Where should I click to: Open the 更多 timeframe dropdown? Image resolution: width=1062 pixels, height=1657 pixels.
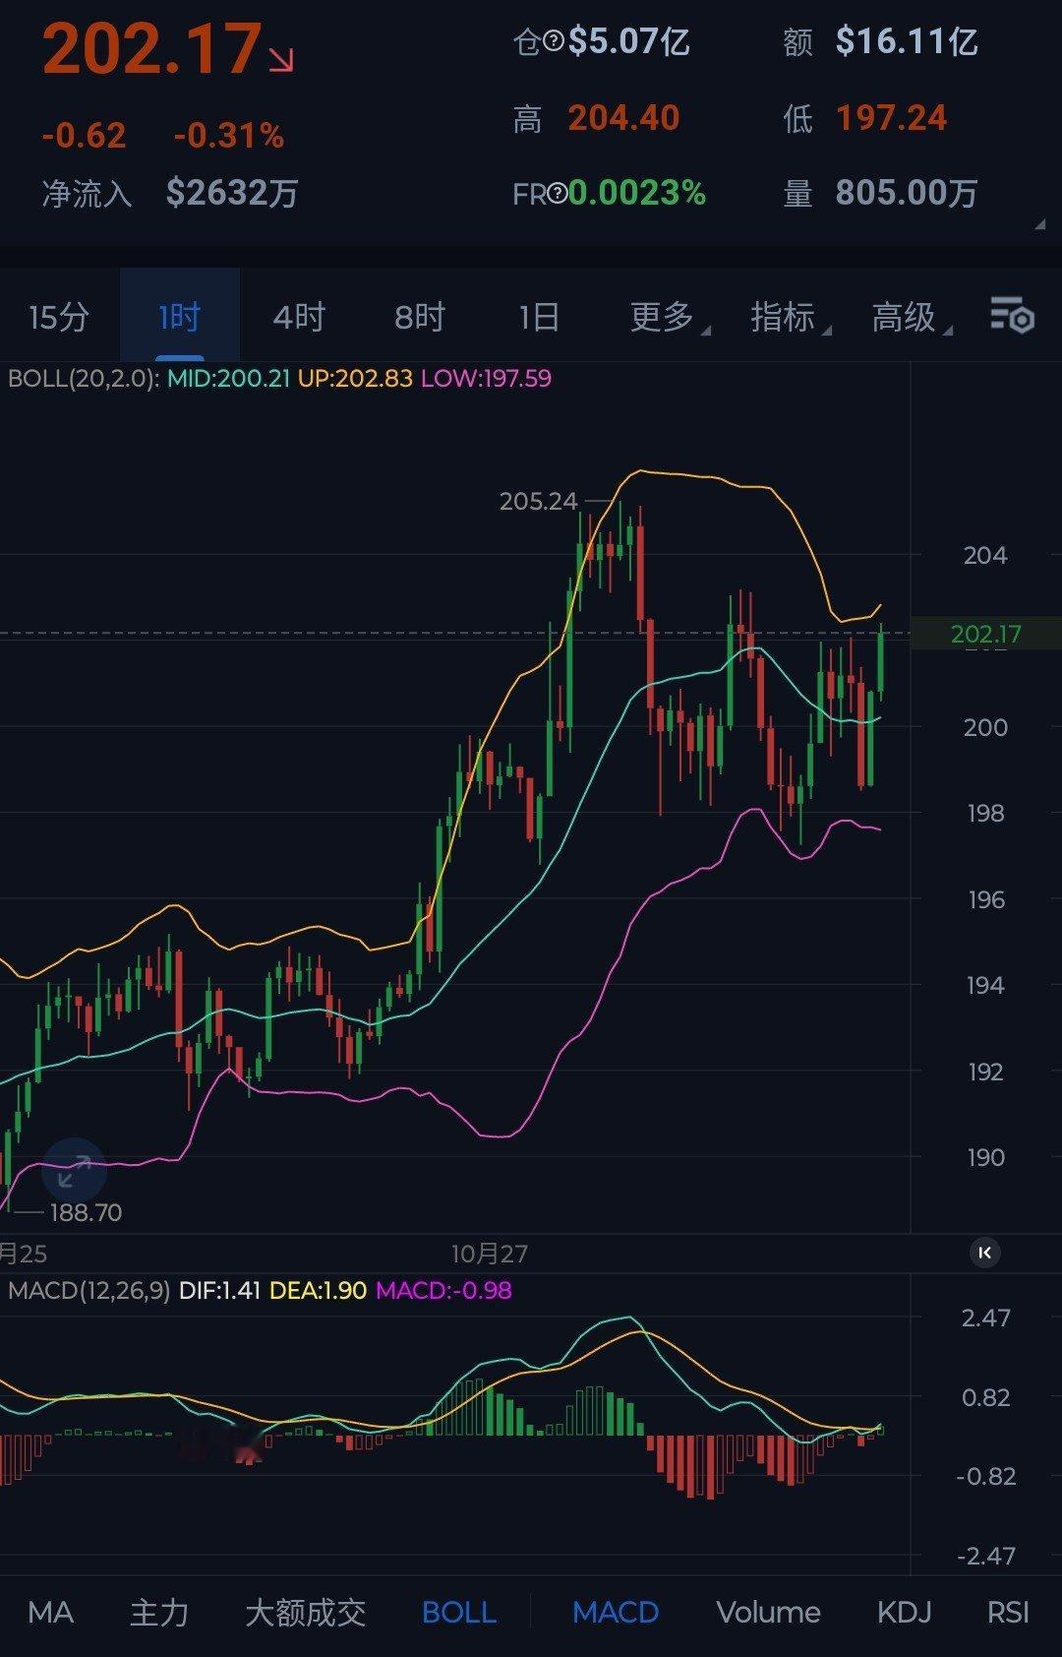click(x=669, y=317)
